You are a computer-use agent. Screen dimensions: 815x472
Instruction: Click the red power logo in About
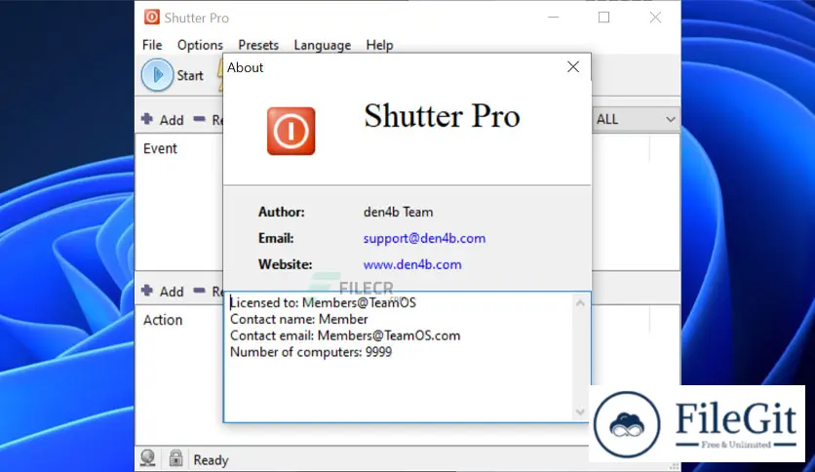[x=291, y=131]
